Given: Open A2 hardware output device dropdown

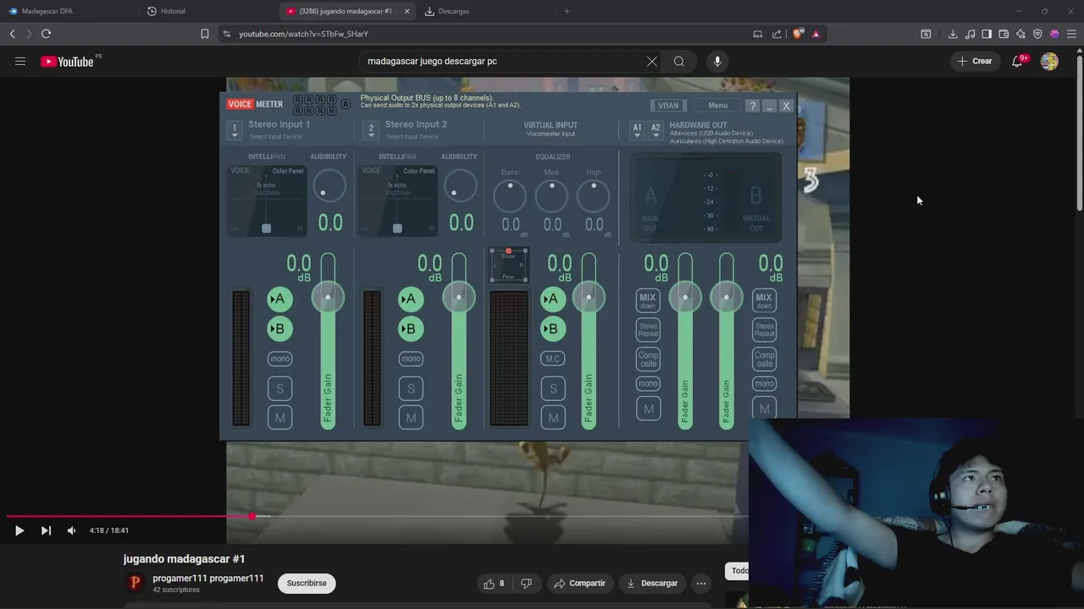Looking at the screenshot, I should tap(655, 129).
